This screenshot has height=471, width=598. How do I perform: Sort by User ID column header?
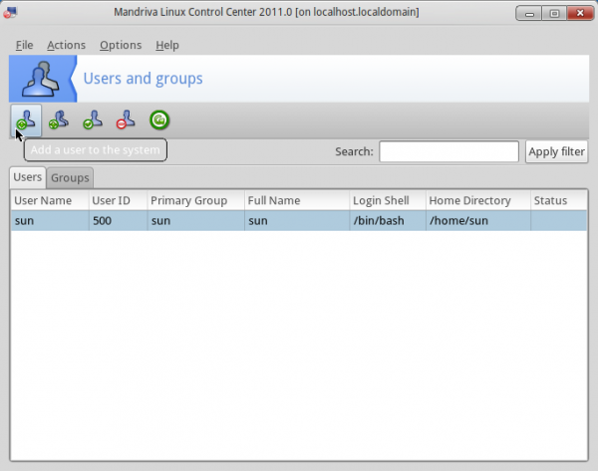click(118, 200)
